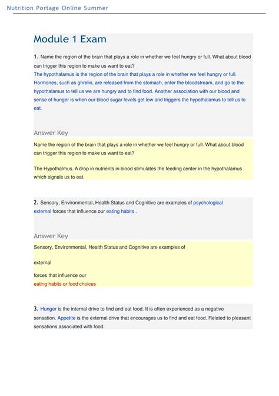Click the second Answer Key heading
Image resolution: width=279 pixels, height=396 pixels.
coord(51,236)
